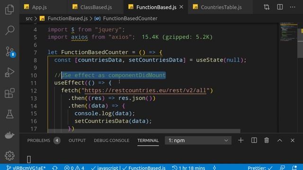Select the TERMINAL panel tab
The width and height of the screenshot is (303, 170).
(148, 141)
